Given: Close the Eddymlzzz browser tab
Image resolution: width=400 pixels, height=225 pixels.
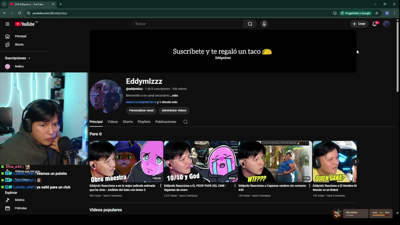Looking at the screenshot, I should (x=53, y=4).
